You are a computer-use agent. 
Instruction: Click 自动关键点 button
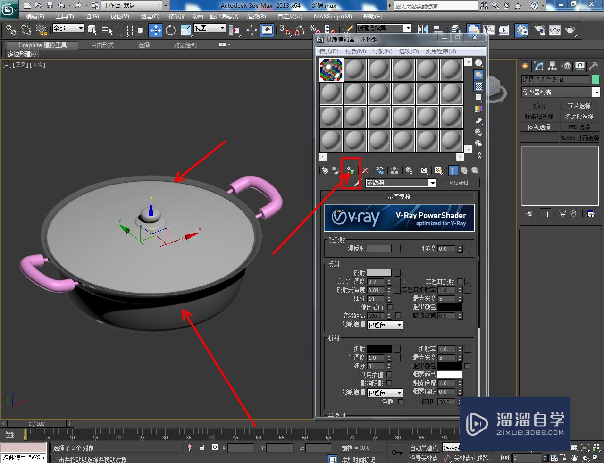[424, 447]
